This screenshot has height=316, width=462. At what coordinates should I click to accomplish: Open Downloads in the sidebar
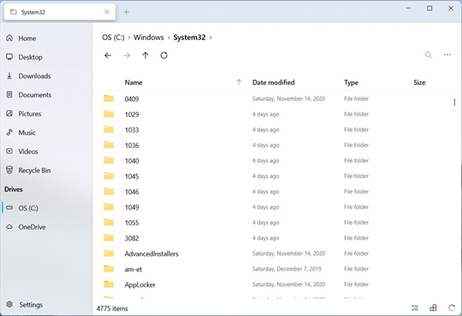click(34, 76)
